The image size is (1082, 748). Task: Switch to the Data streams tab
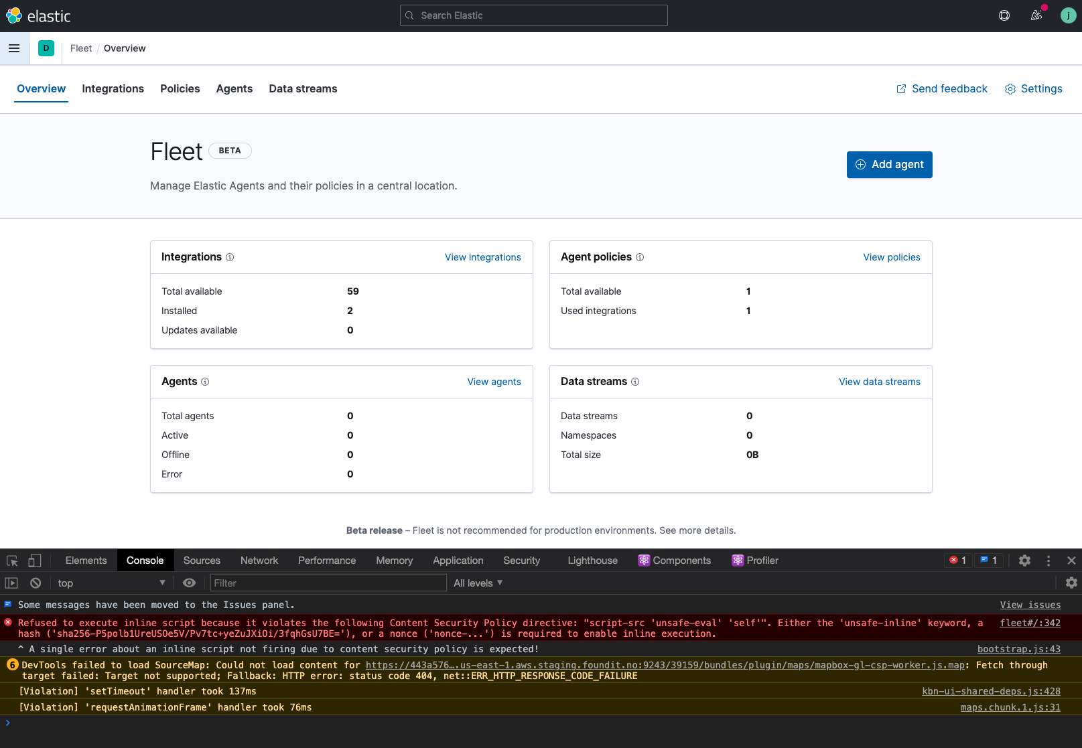pos(303,89)
